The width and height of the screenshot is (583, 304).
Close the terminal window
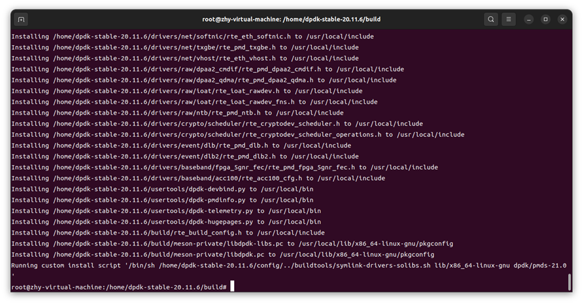pyautogui.click(x=562, y=20)
